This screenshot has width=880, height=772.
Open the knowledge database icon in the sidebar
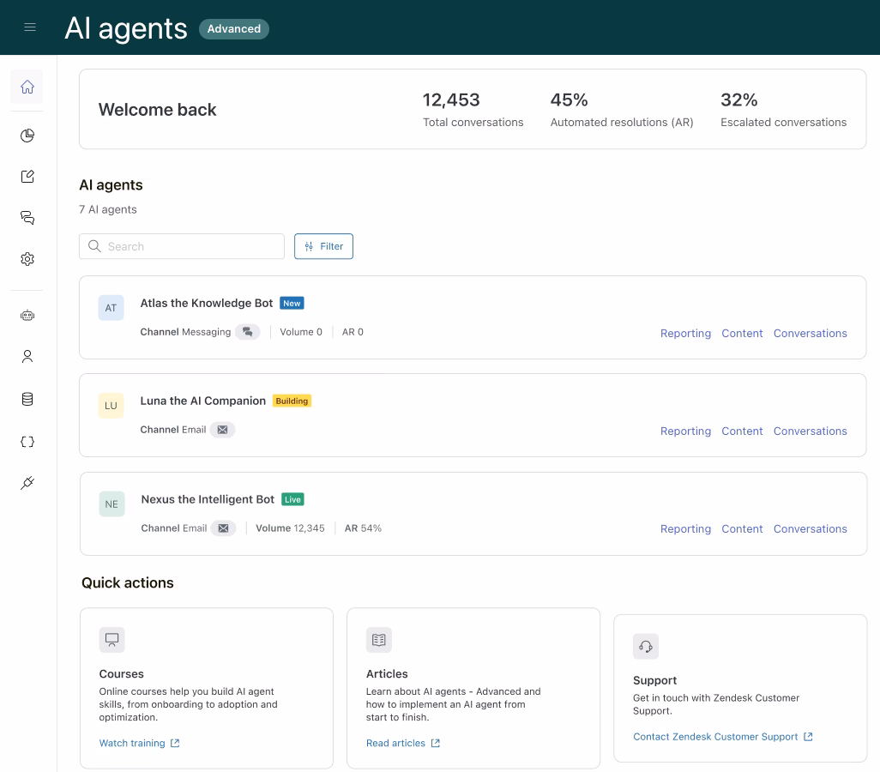(x=27, y=398)
